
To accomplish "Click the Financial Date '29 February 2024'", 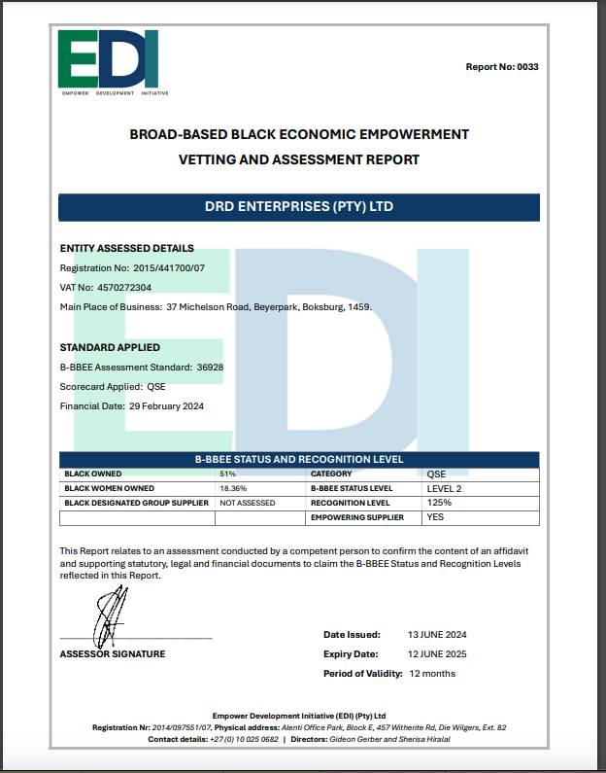I will (166, 406).
